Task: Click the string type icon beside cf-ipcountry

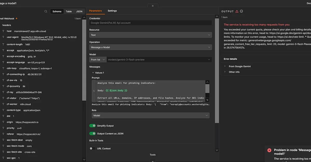Action: click(x=3, y=86)
